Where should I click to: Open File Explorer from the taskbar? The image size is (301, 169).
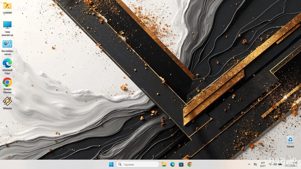(x=164, y=164)
